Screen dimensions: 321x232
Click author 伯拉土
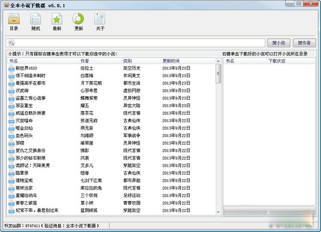[87, 68]
